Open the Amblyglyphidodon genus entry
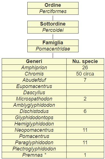 click(x=34, y=105)
